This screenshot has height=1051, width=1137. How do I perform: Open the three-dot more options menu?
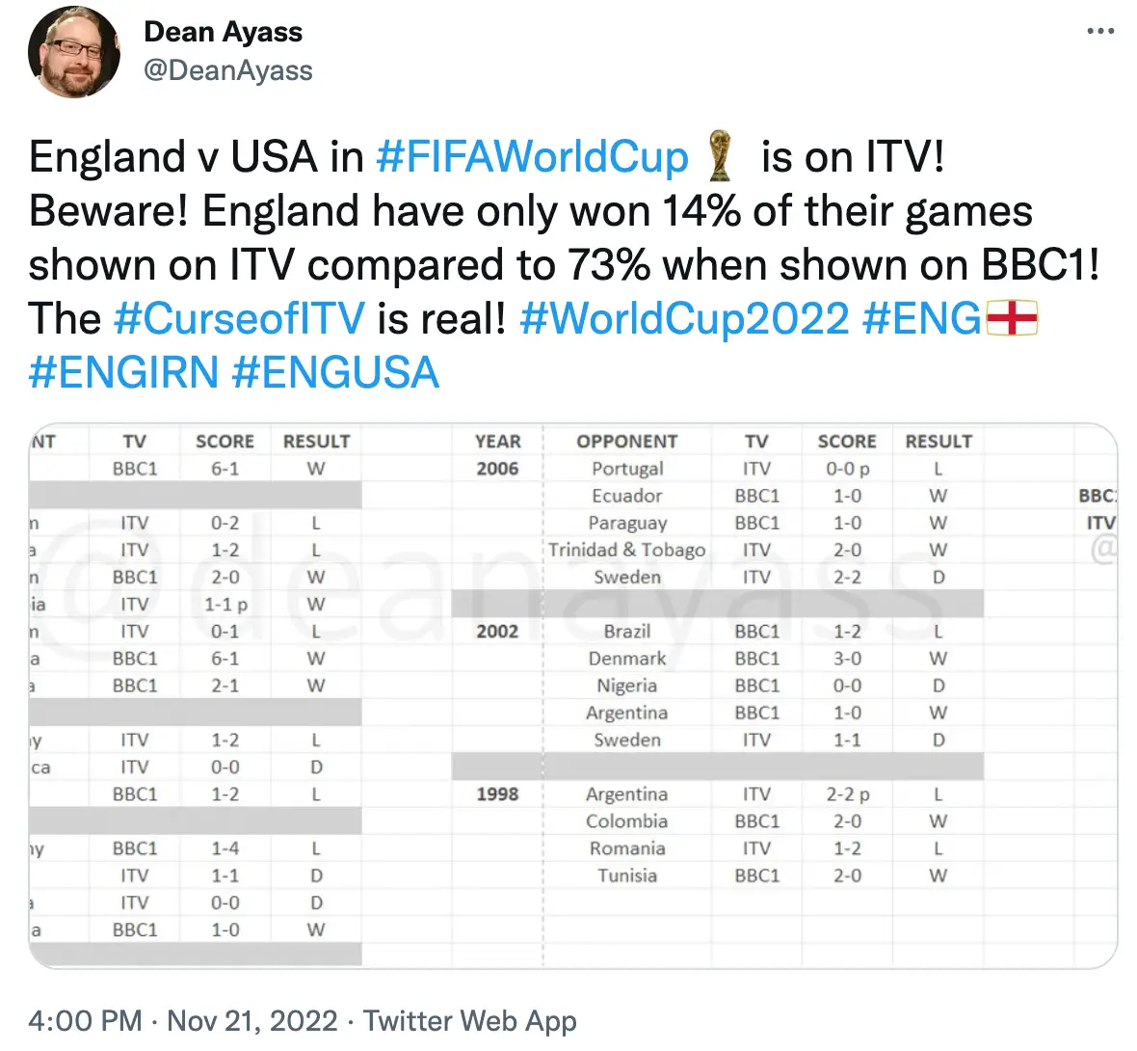[1099, 32]
